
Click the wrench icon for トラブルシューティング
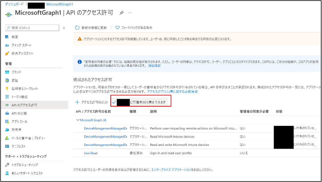coord(7,165)
